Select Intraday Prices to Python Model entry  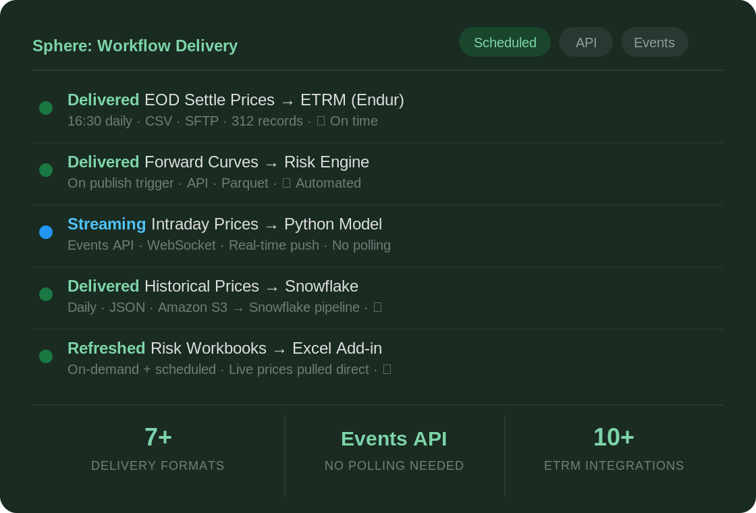click(x=378, y=236)
